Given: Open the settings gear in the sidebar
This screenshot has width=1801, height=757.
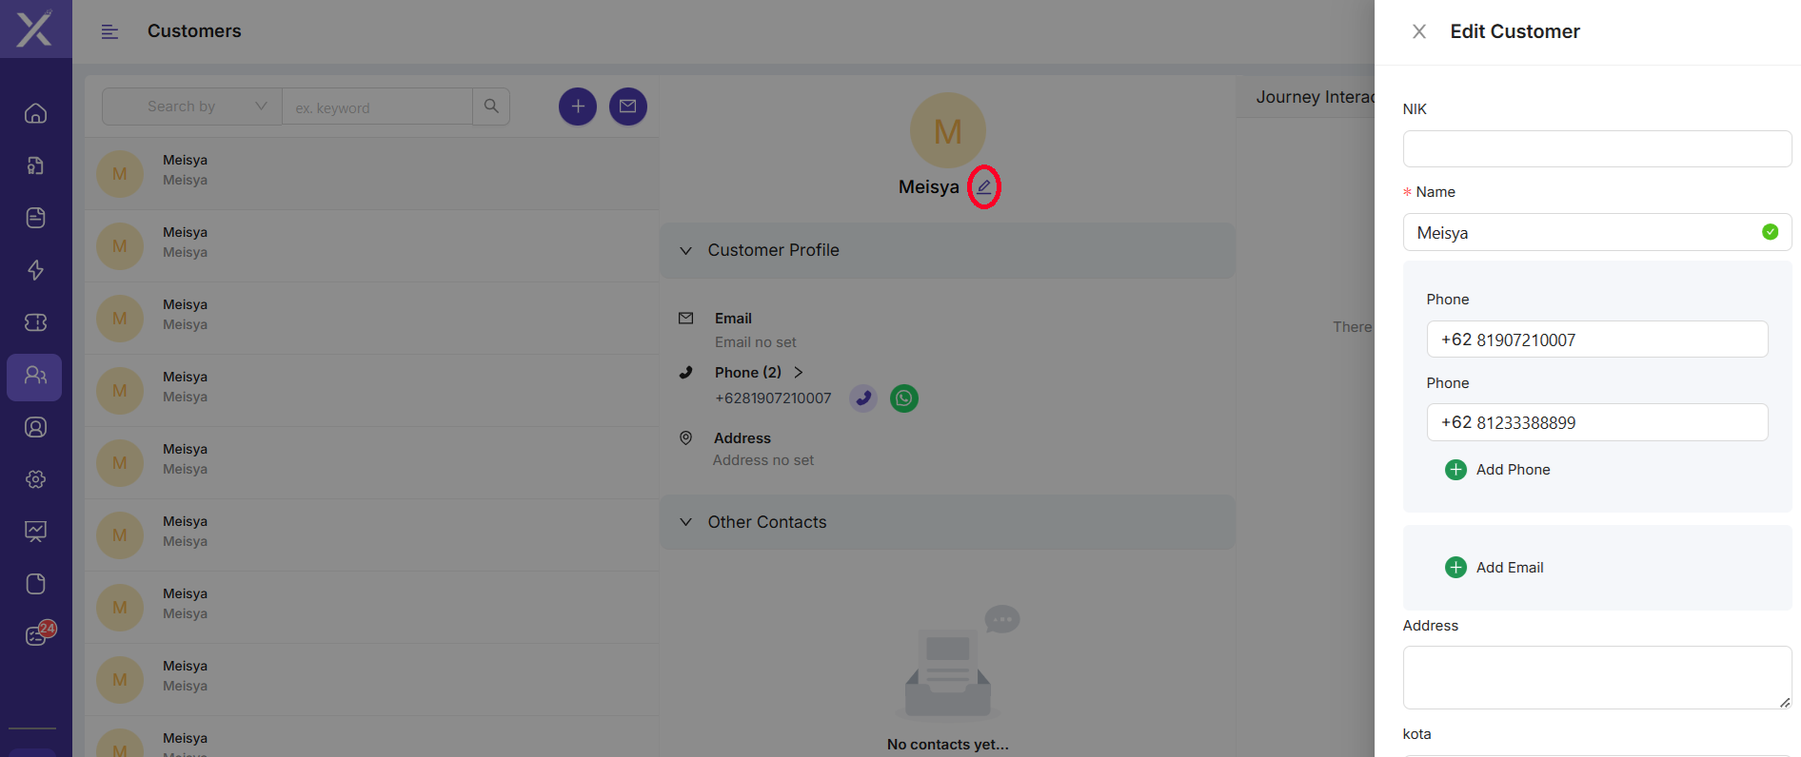Looking at the screenshot, I should [x=35, y=479].
